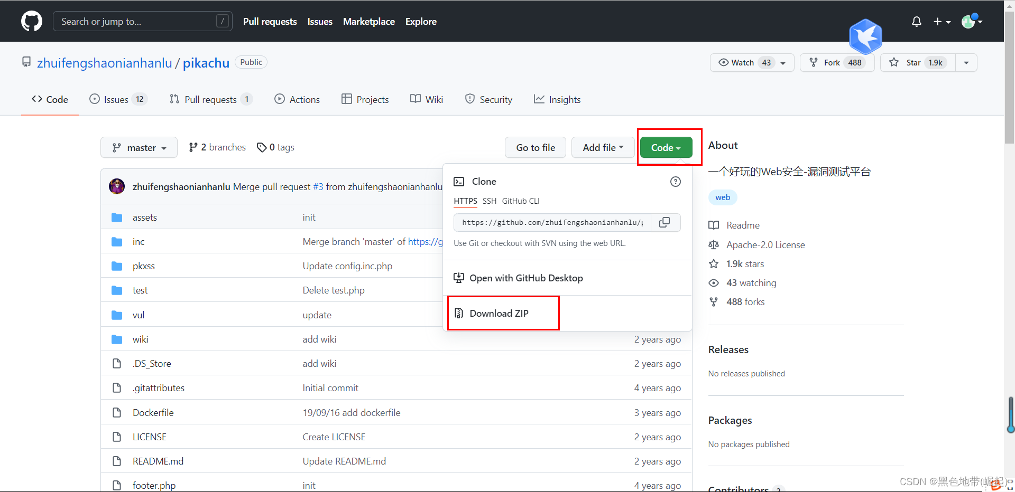Fork the repository
This screenshot has width=1015, height=492.
coord(837,62)
